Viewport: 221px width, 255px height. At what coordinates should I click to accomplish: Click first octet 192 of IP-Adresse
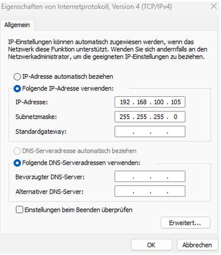click(125, 102)
